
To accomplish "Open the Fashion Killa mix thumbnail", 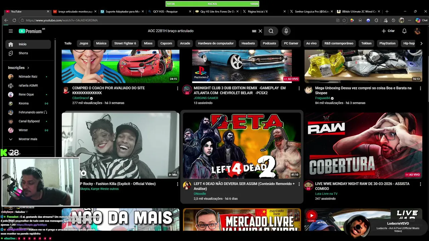I will click(121, 146).
